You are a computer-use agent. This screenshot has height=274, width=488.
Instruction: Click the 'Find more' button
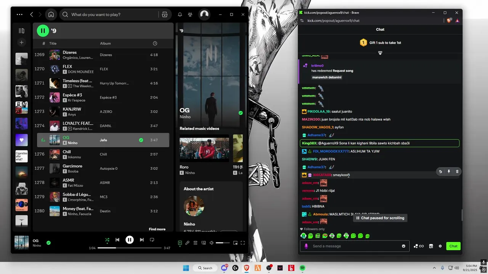pos(157,229)
